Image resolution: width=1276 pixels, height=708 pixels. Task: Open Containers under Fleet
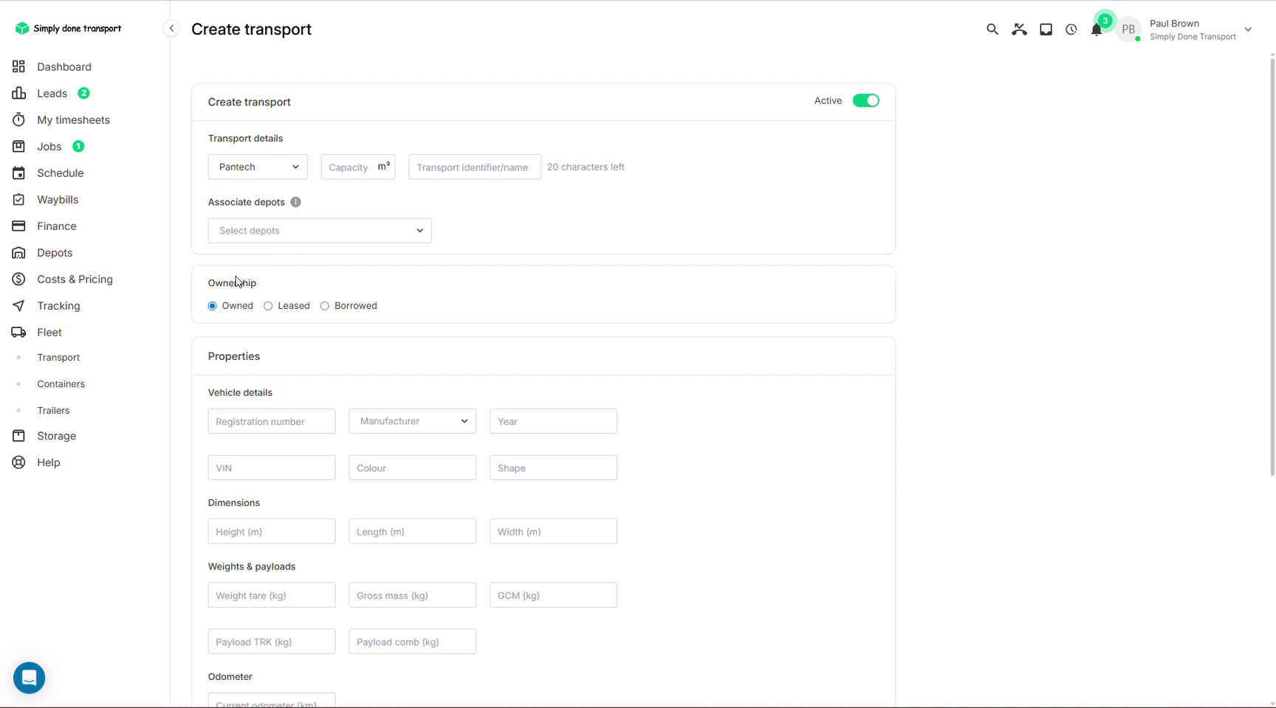pyautogui.click(x=61, y=384)
